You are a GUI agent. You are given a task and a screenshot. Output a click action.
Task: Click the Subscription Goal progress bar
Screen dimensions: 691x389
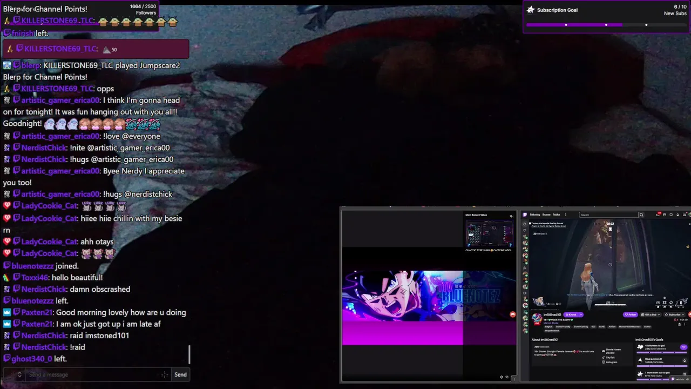606,25
